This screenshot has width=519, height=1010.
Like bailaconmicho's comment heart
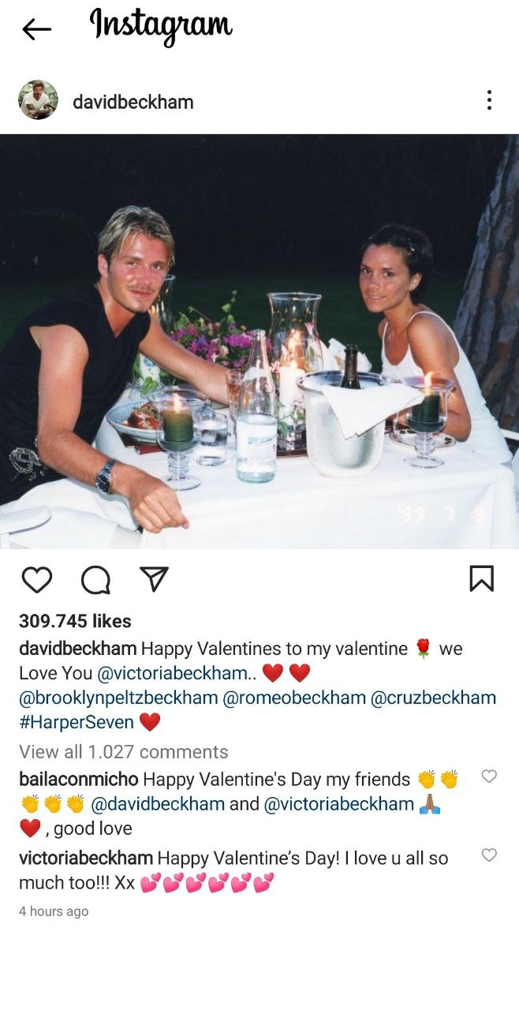(489, 776)
